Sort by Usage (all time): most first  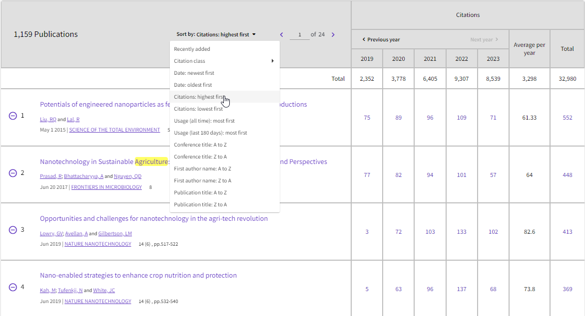pos(225,121)
